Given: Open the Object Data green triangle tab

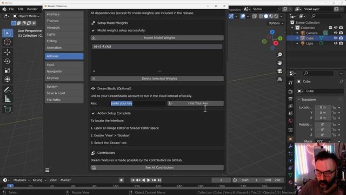Looking at the screenshot, I should (290, 175).
